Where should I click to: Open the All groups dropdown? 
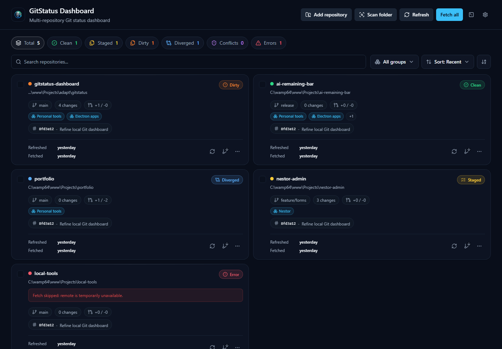coord(394,62)
